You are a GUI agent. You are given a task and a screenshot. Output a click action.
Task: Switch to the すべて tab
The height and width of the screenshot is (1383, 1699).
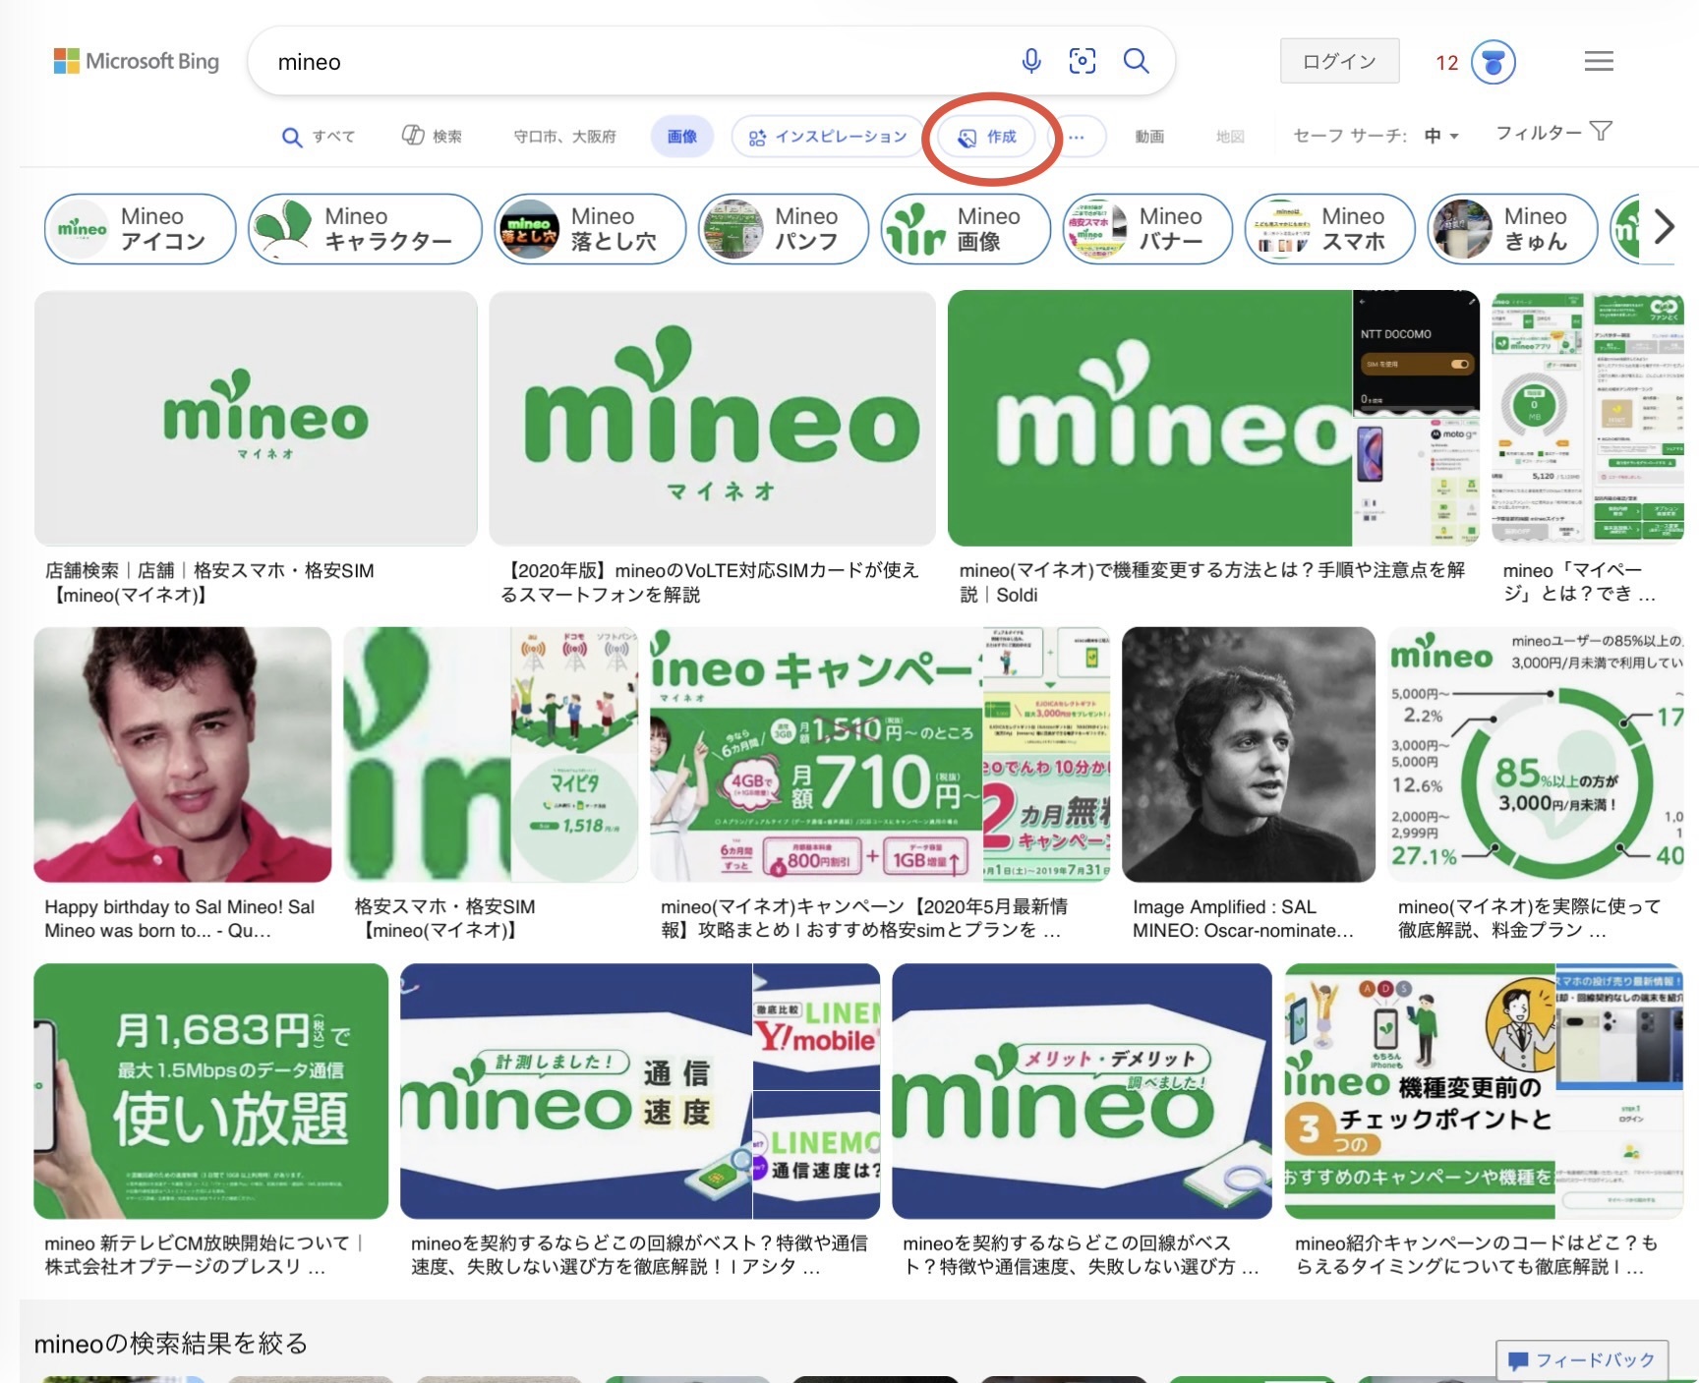click(x=319, y=137)
